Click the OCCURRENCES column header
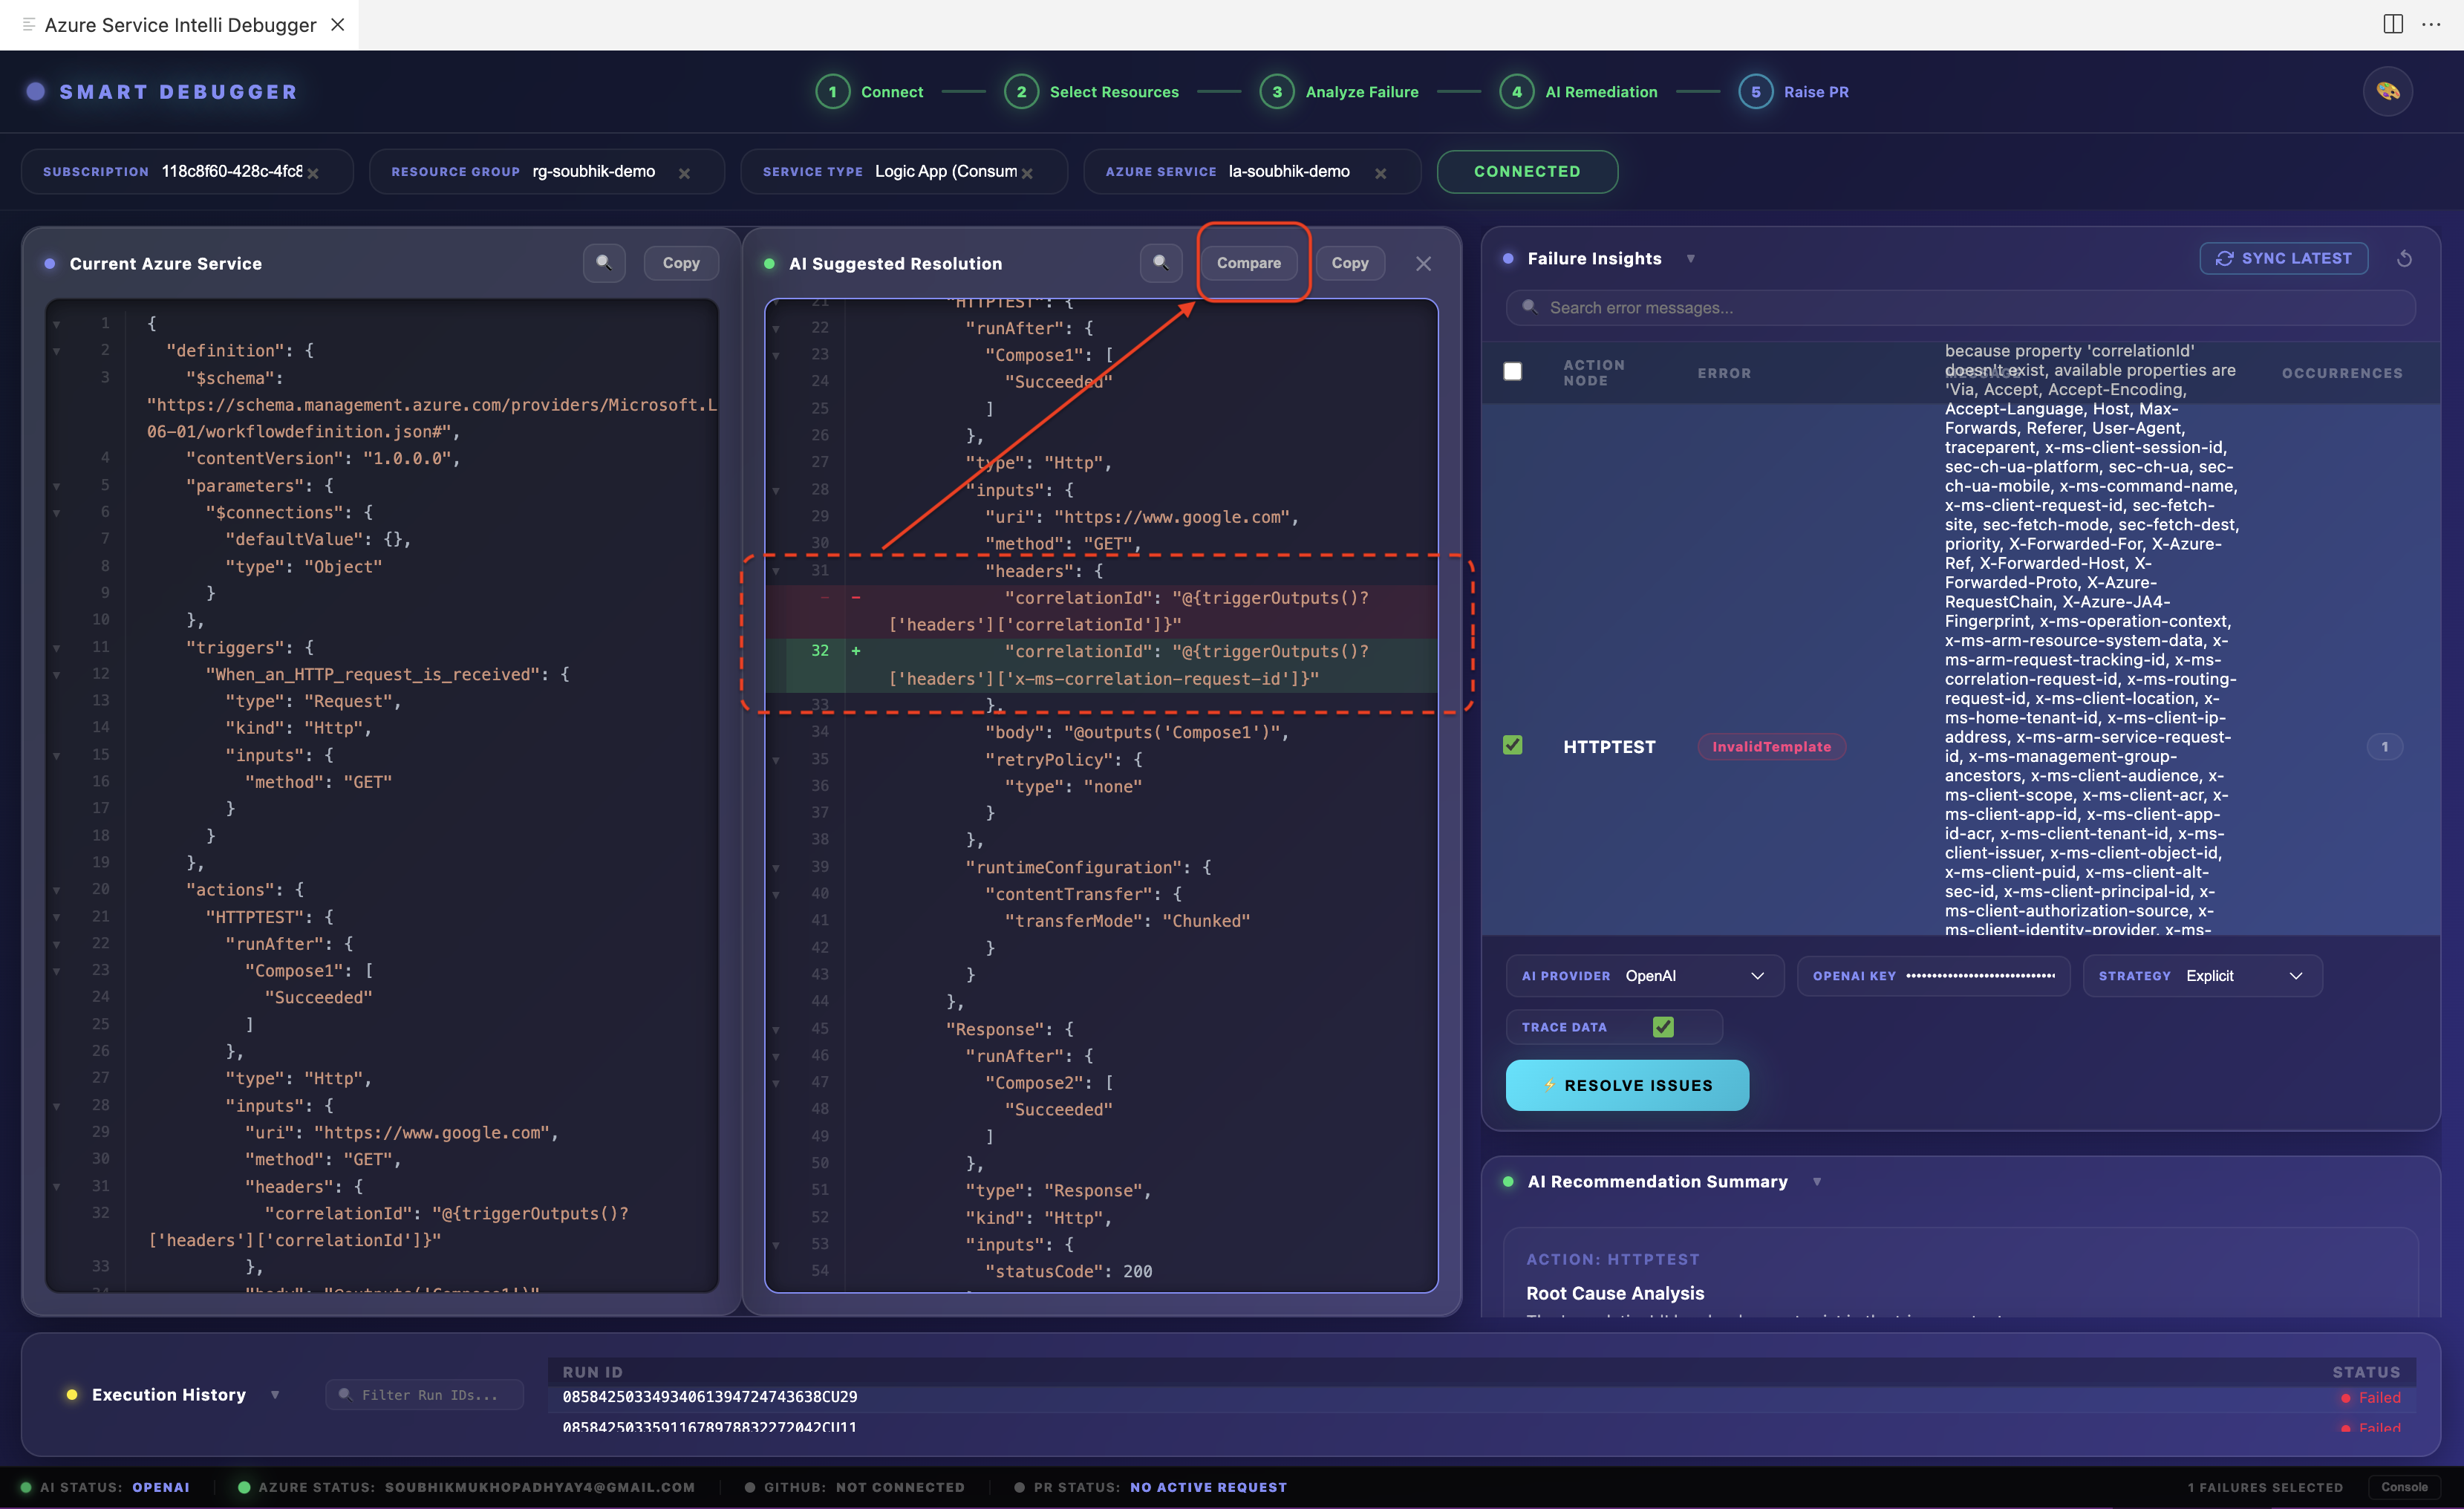Viewport: 2464px width, 1509px height. point(2341,373)
